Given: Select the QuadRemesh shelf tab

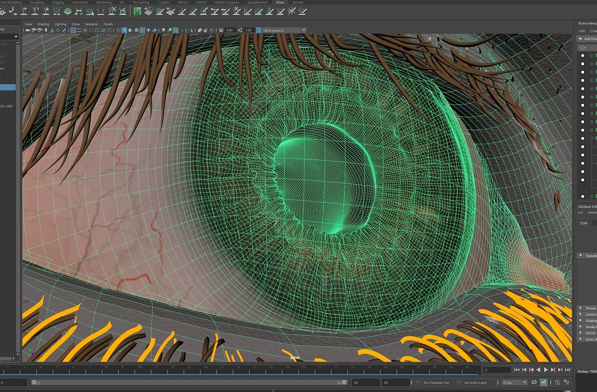Looking at the screenshot, I should [x=258, y=2].
